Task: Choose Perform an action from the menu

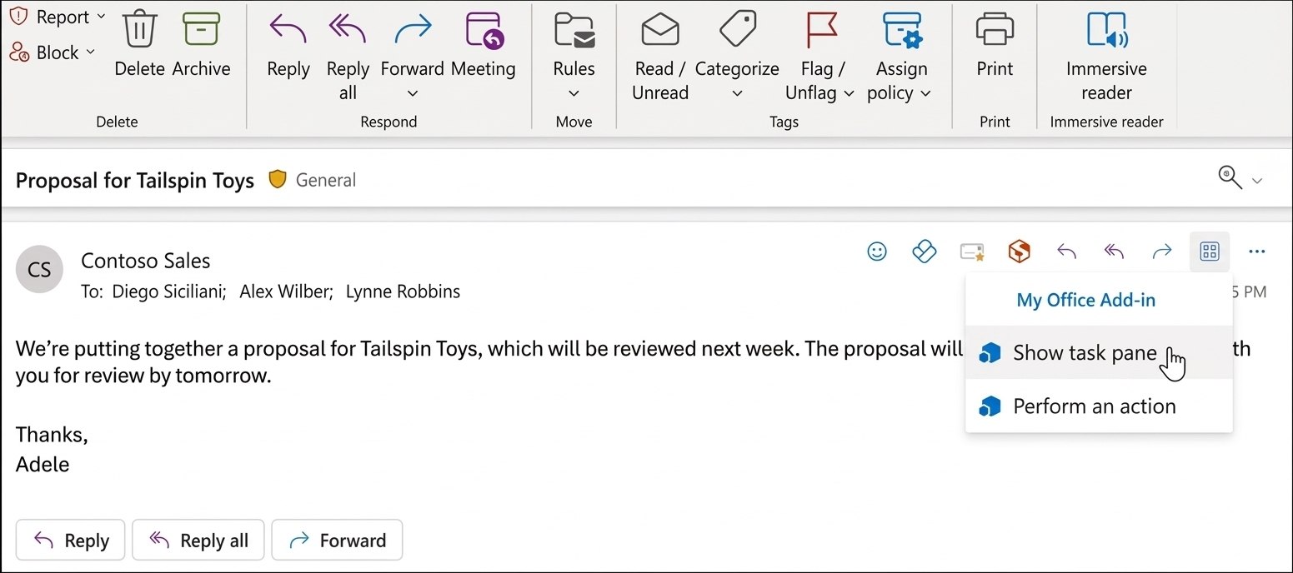Action: tap(1094, 406)
